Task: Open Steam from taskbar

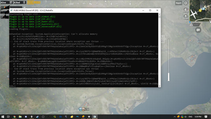Action: tap(37, 117)
